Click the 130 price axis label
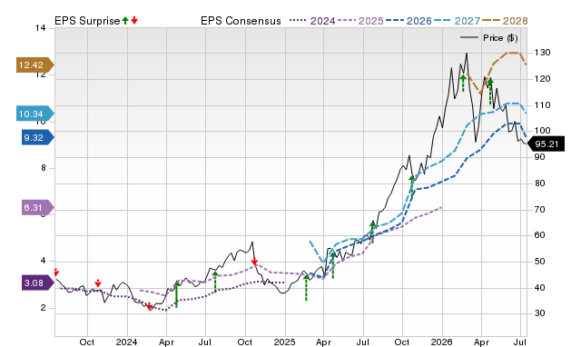The height and width of the screenshot is (347, 581). [x=542, y=53]
